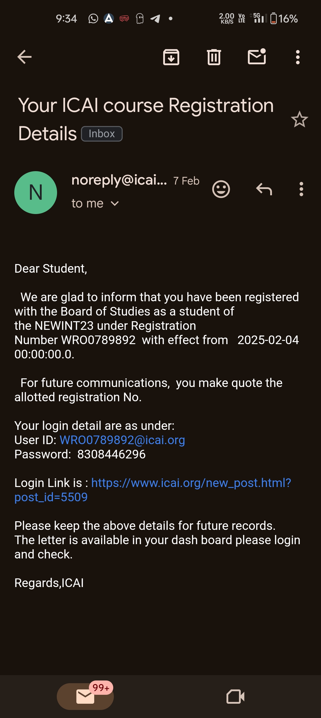This screenshot has height=718, width=321.
Task: Archive this email
Action: point(171,57)
